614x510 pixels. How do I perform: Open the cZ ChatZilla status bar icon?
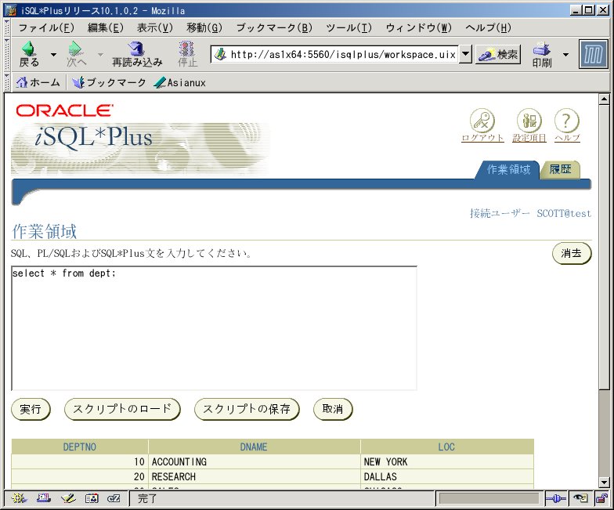(x=114, y=498)
